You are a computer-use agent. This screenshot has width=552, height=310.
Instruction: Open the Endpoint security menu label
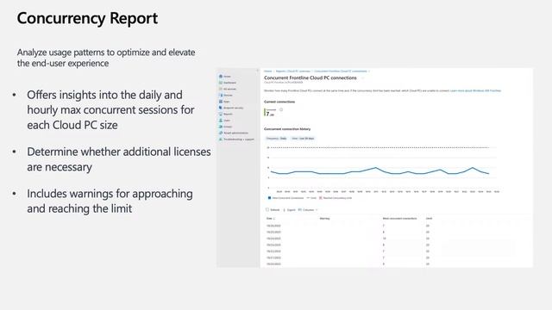click(x=234, y=108)
